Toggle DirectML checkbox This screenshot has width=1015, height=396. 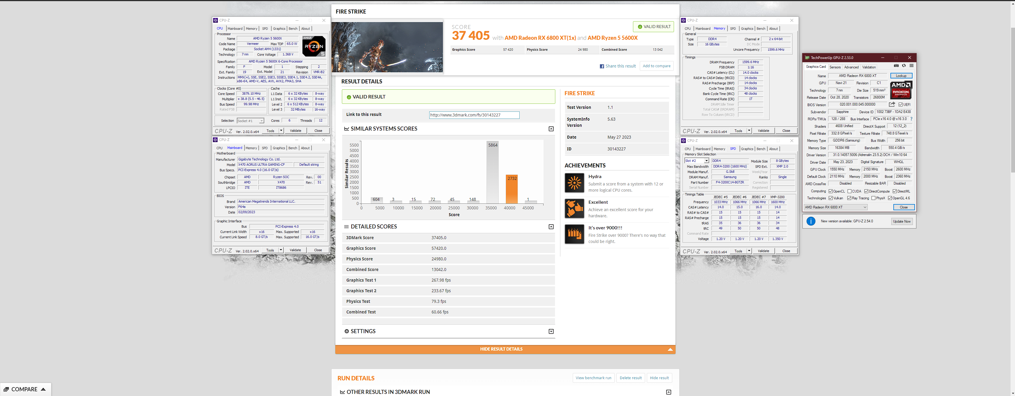coord(895,191)
